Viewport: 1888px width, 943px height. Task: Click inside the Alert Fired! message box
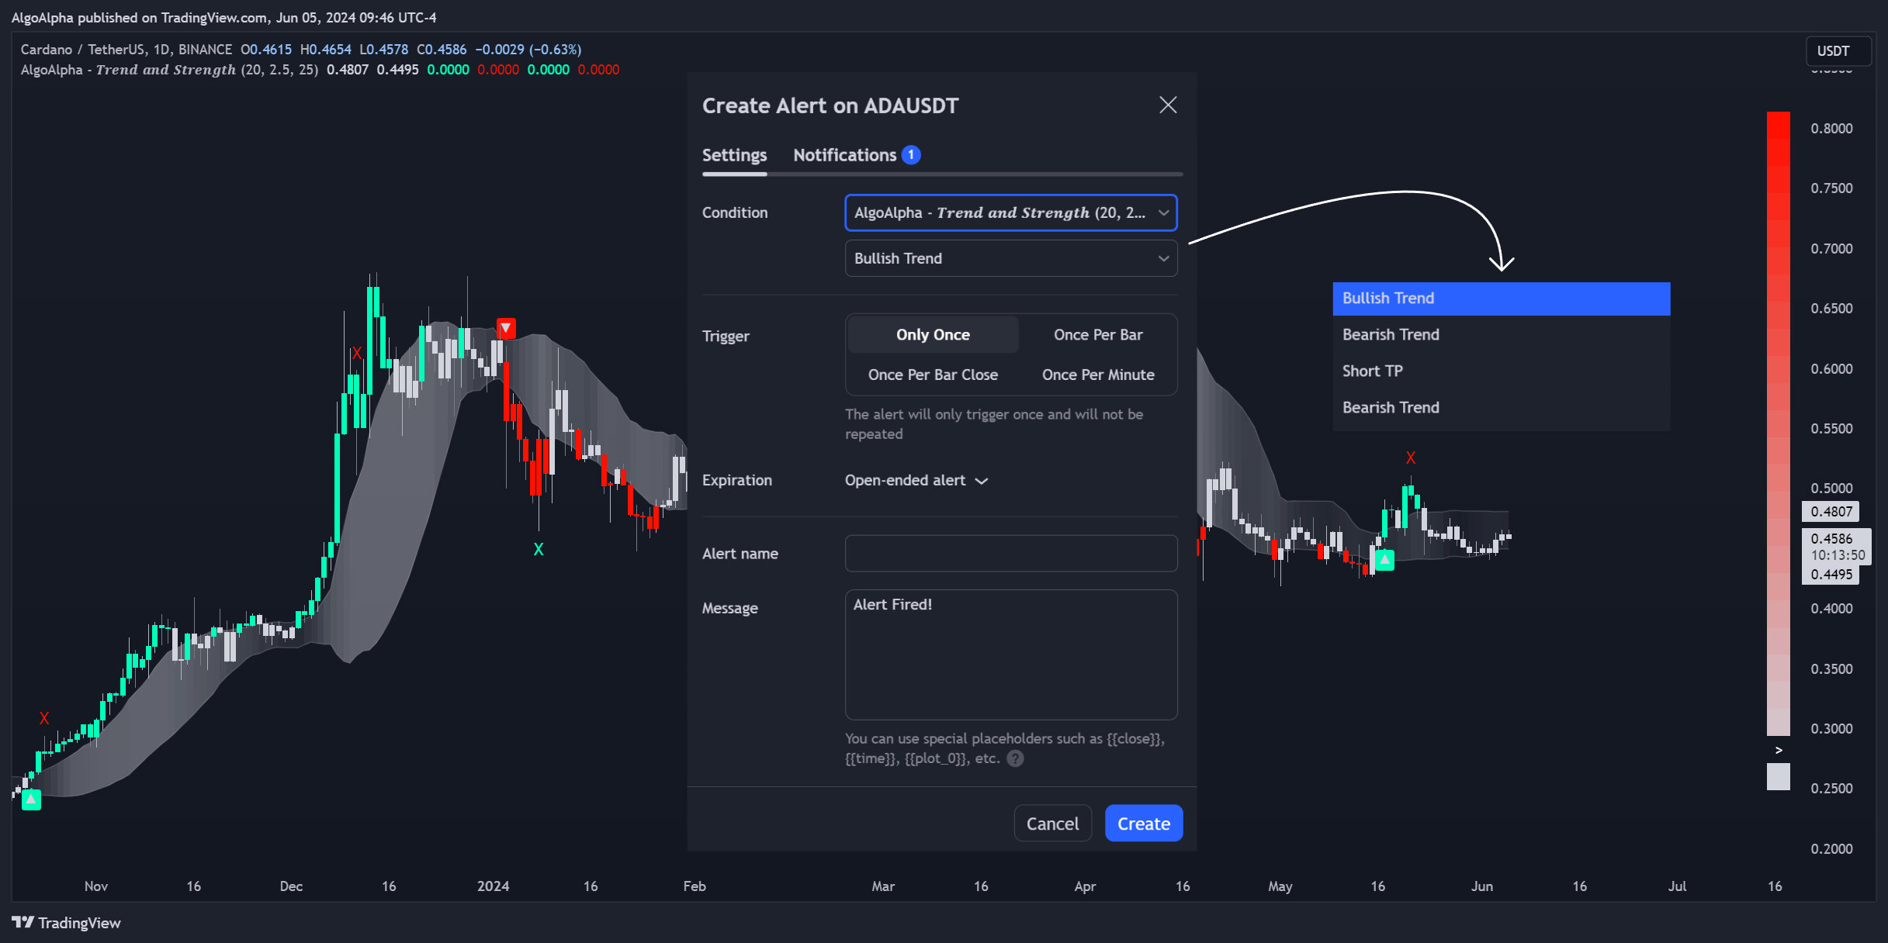pos(1010,655)
